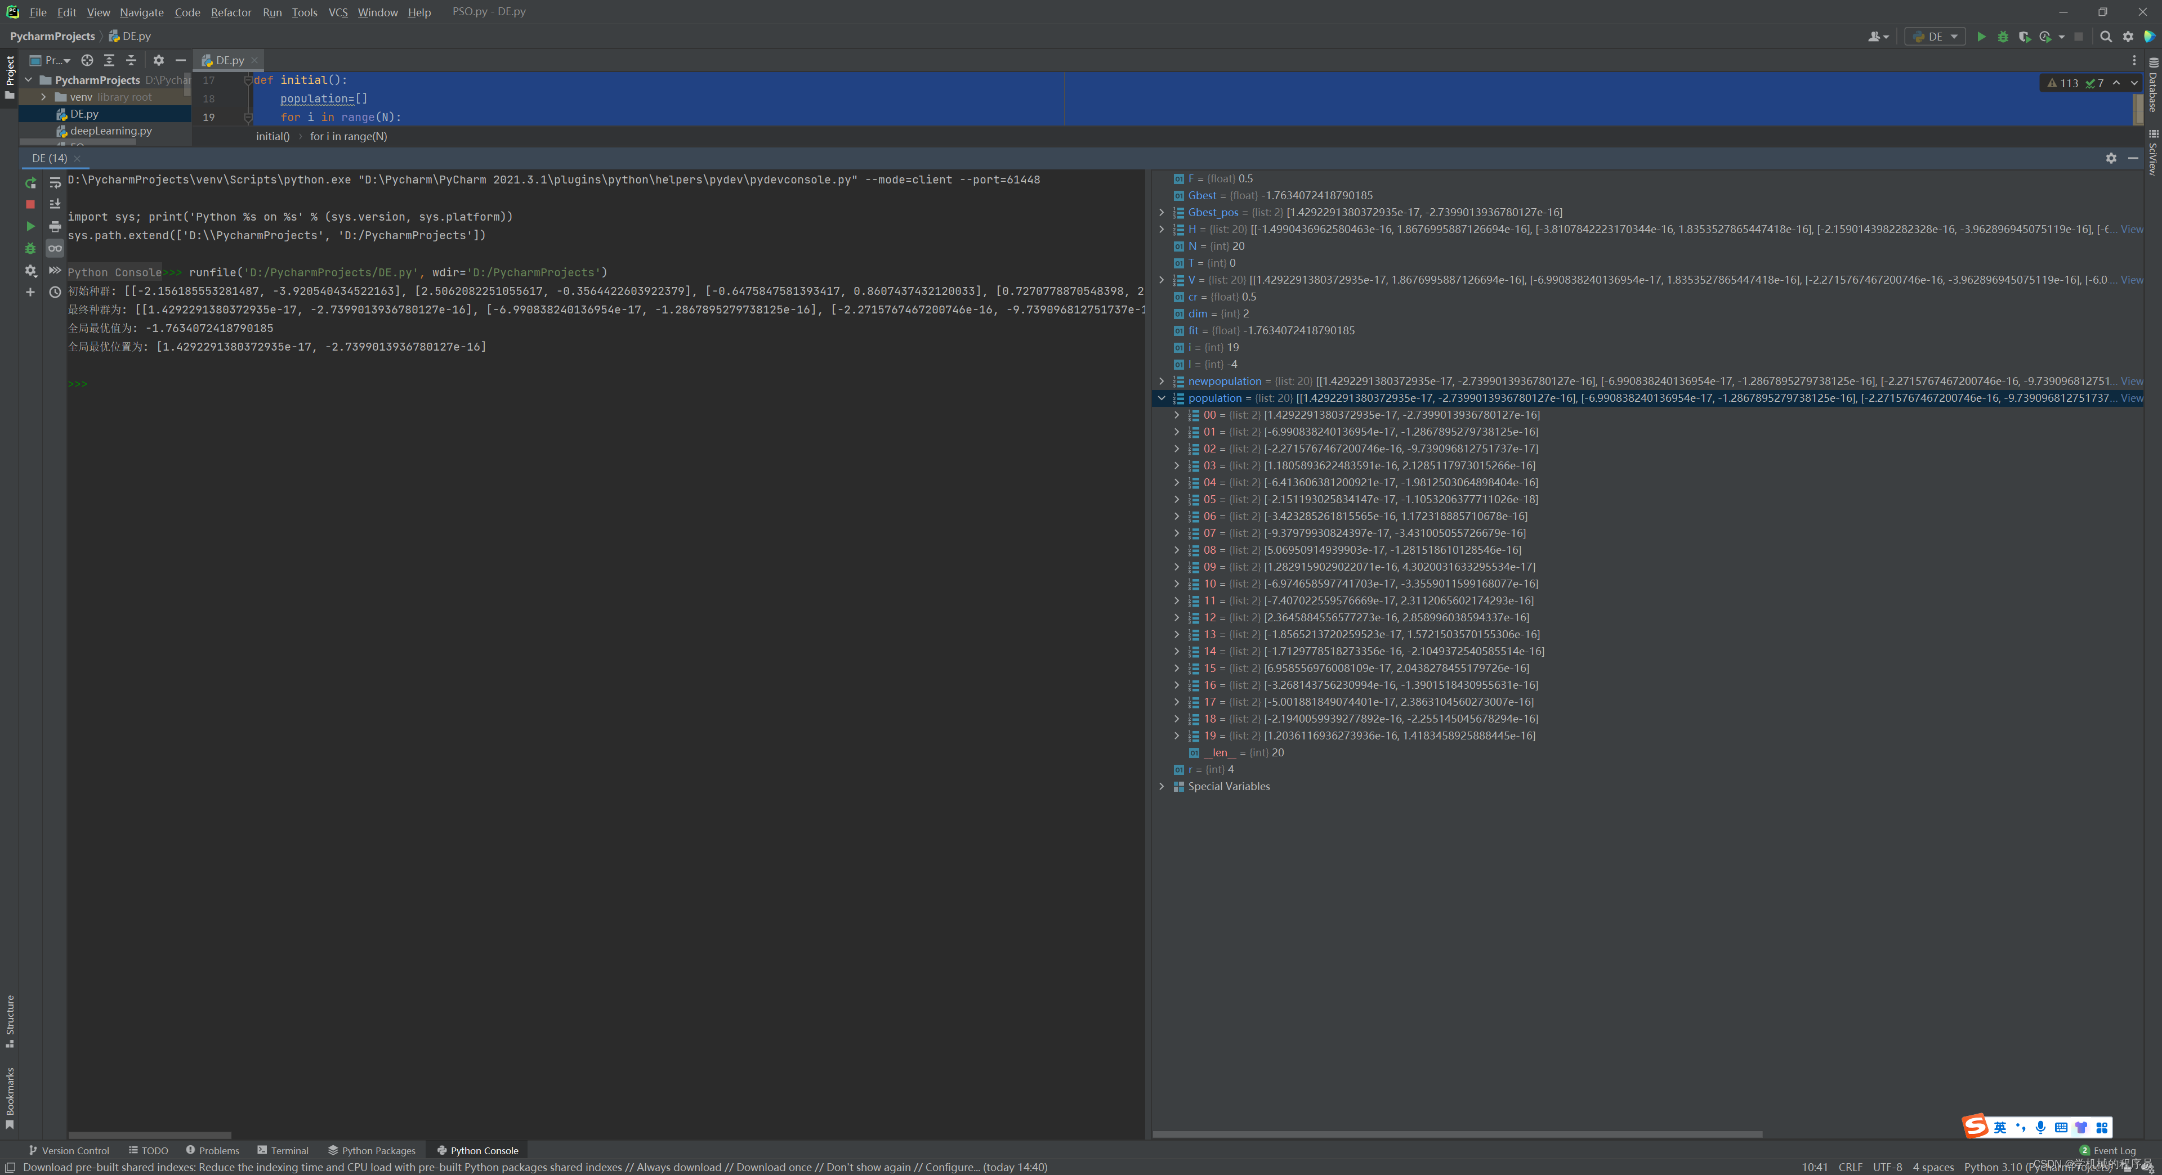Toggle Soft-Wrap in the console
The image size is (2162, 1175).
click(55, 182)
